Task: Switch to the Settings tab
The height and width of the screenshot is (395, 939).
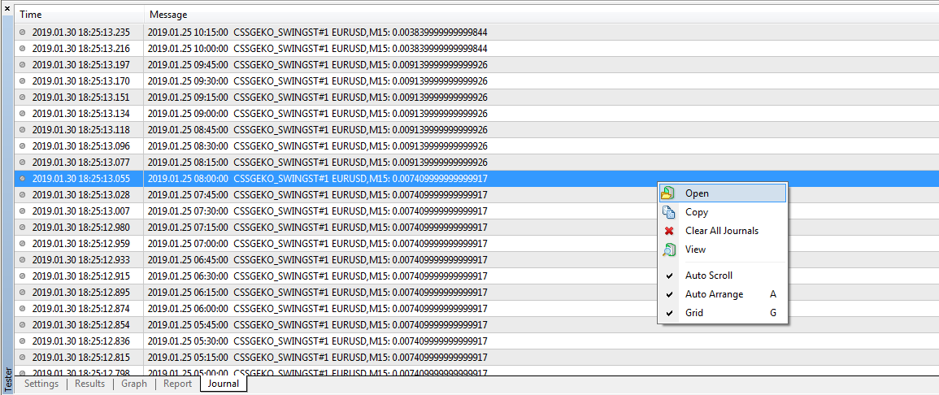Action: click(x=41, y=384)
